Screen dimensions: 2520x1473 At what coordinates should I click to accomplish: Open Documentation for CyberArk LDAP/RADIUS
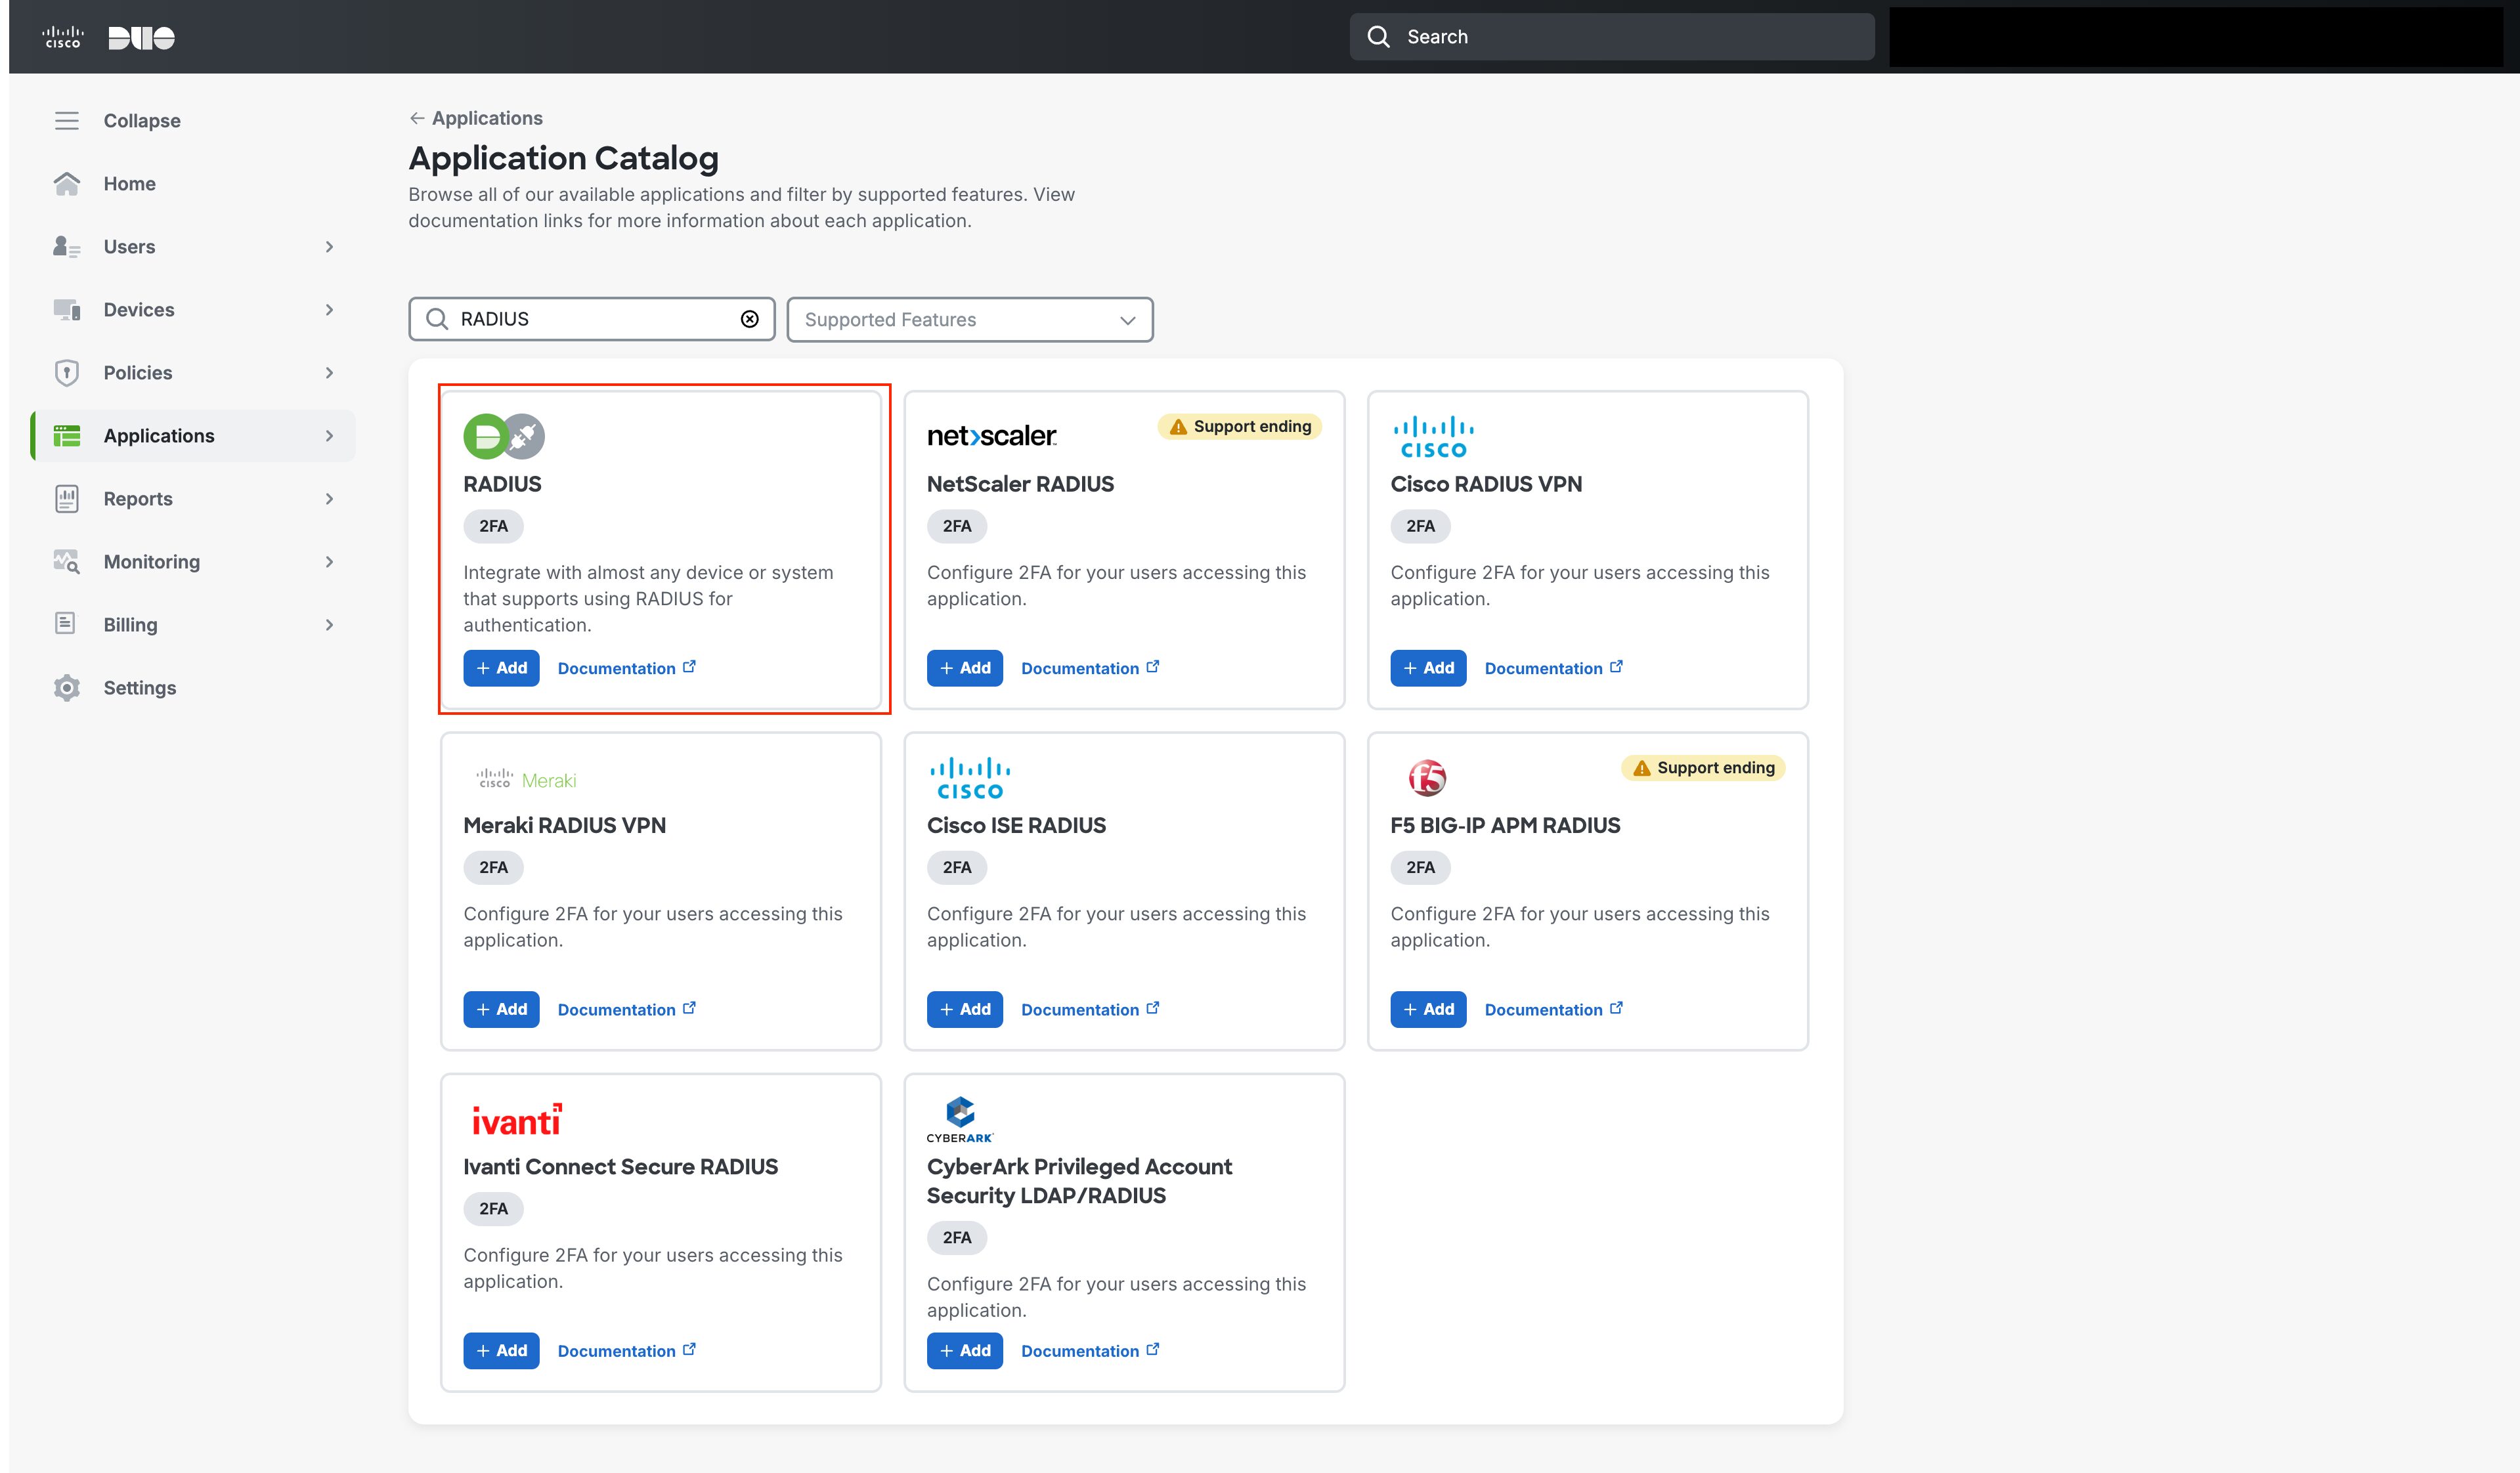pyautogui.click(x=1090, y=1350)
